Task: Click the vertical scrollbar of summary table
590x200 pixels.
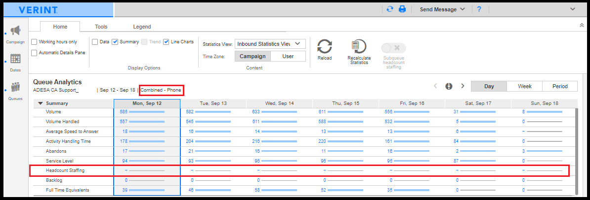Action: pos(577,151)
